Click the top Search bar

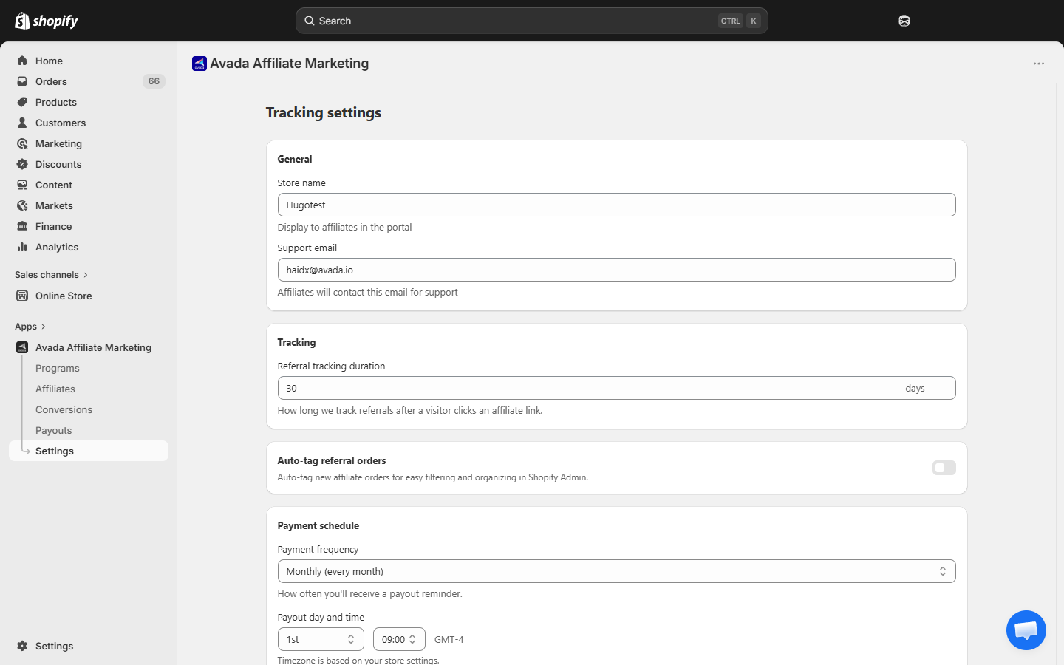(x=532, y=21)
